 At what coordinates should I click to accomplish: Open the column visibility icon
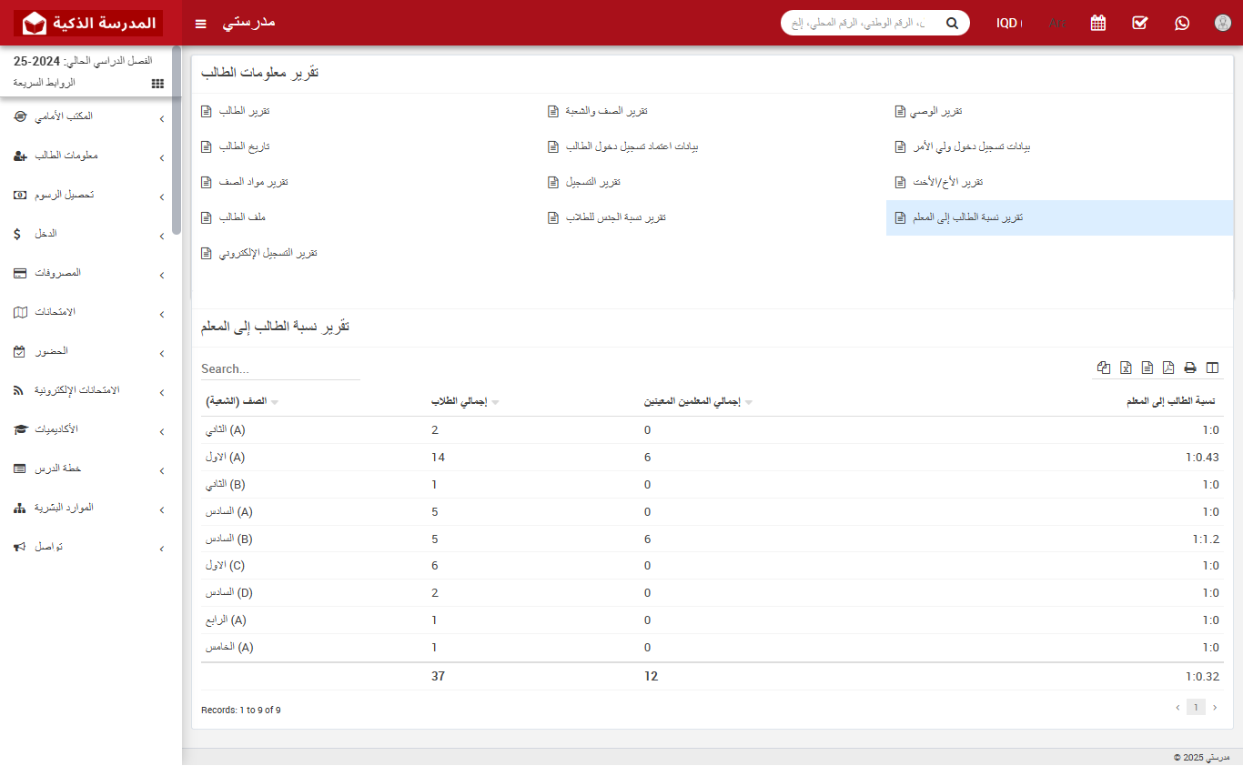click(x=1213, y=368)
